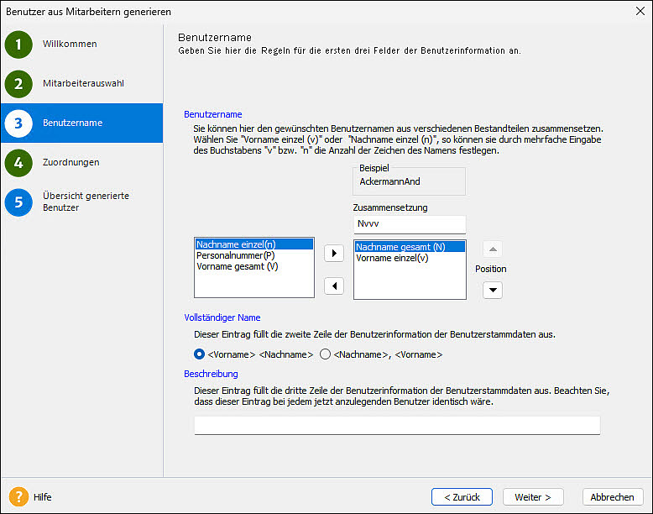Select <Vorname> <Nachname> name format
The height and width of the screenshot is (514, 653).
200,354
